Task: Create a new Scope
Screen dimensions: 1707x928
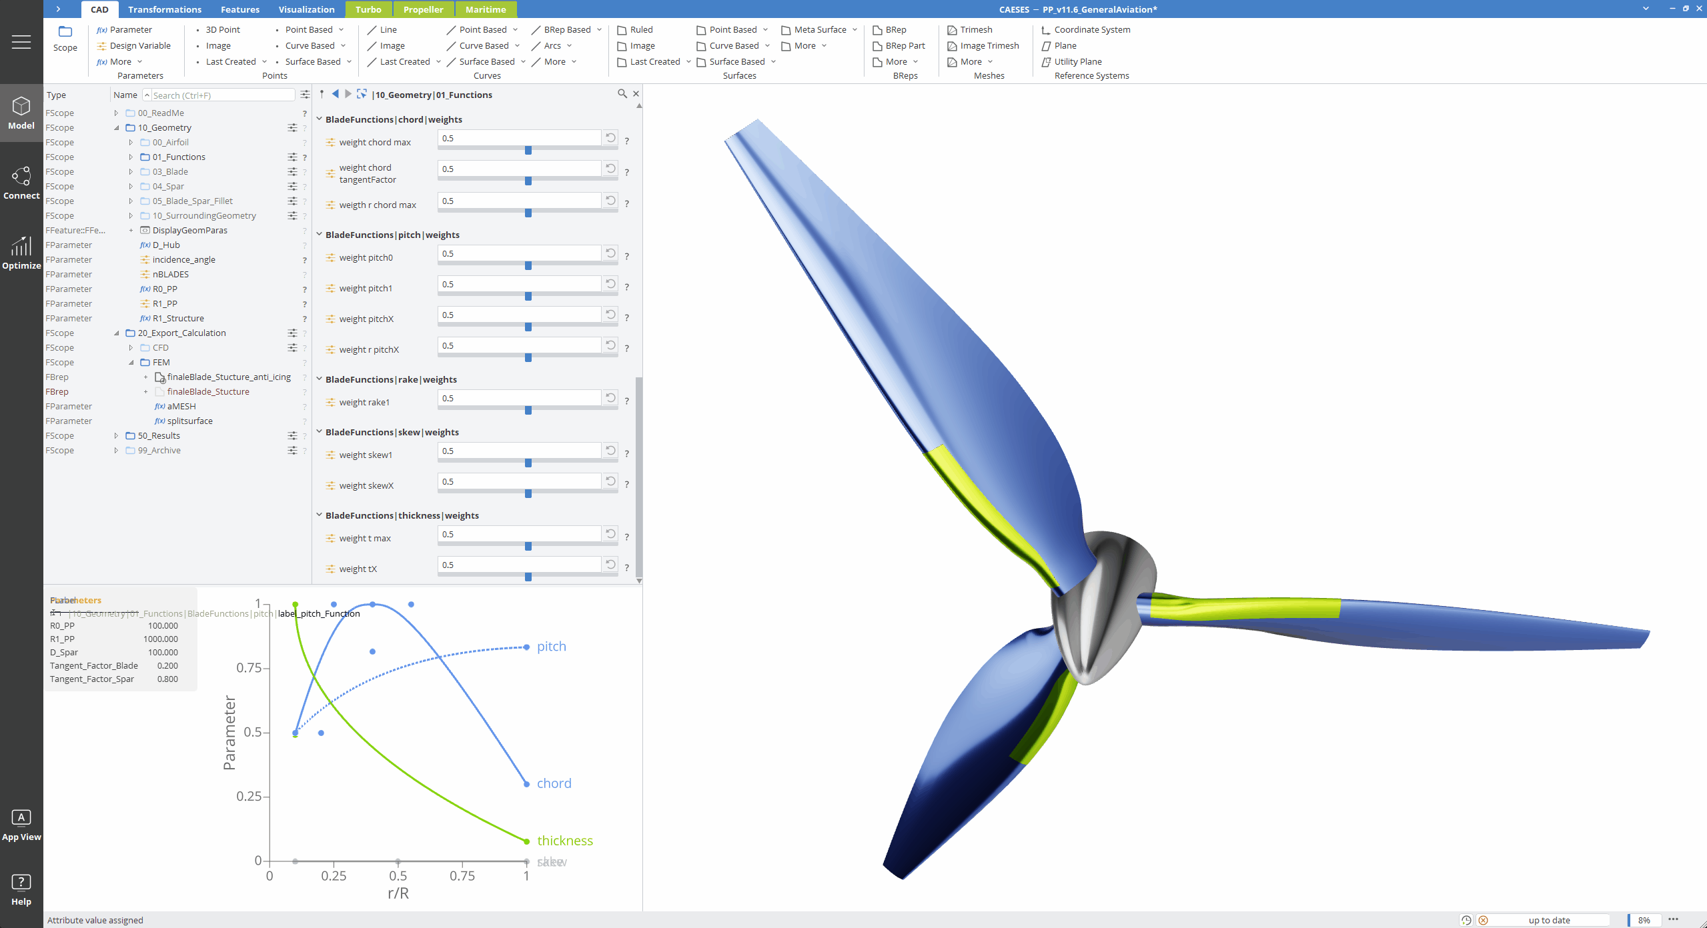Action: point(65,39)
